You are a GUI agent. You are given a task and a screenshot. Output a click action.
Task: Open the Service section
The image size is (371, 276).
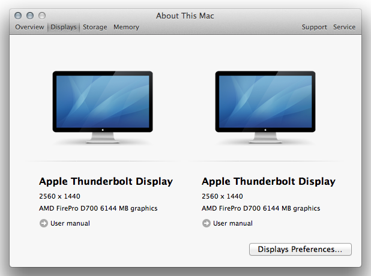coord(344,27)
